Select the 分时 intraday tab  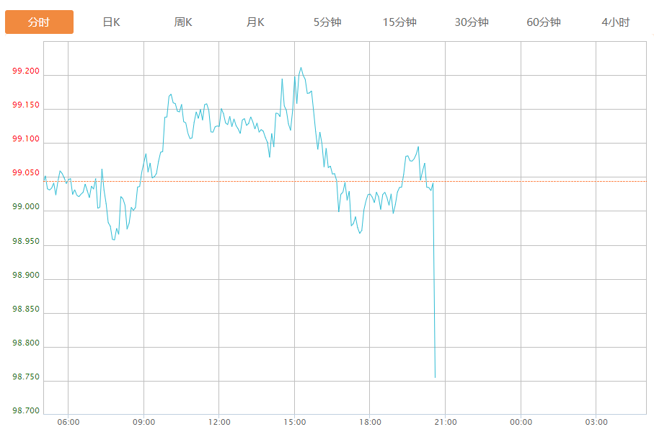coord(39,22)
